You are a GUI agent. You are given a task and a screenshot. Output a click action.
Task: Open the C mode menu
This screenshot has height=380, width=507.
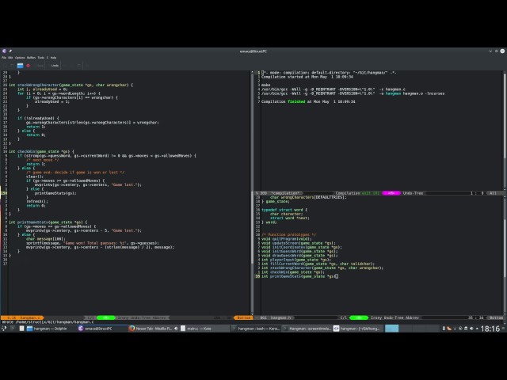click(48, 58)
